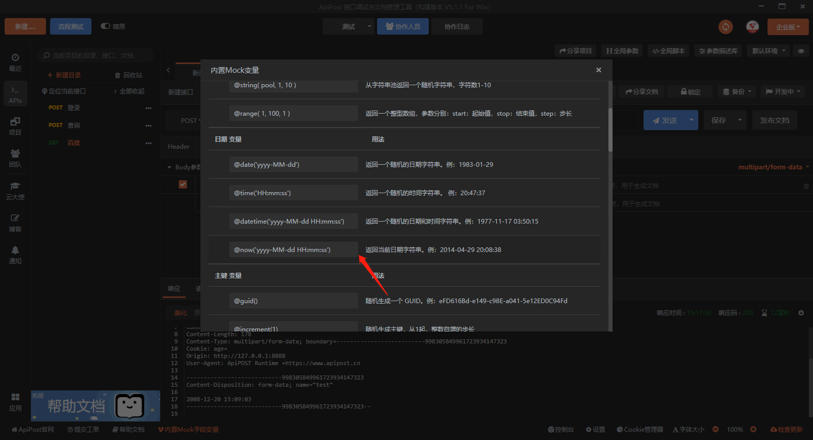This screenshot has height=440, width=813.
Task: Click the dialog's vertical scrollbar thumb
Action: (x=611, y=130)
